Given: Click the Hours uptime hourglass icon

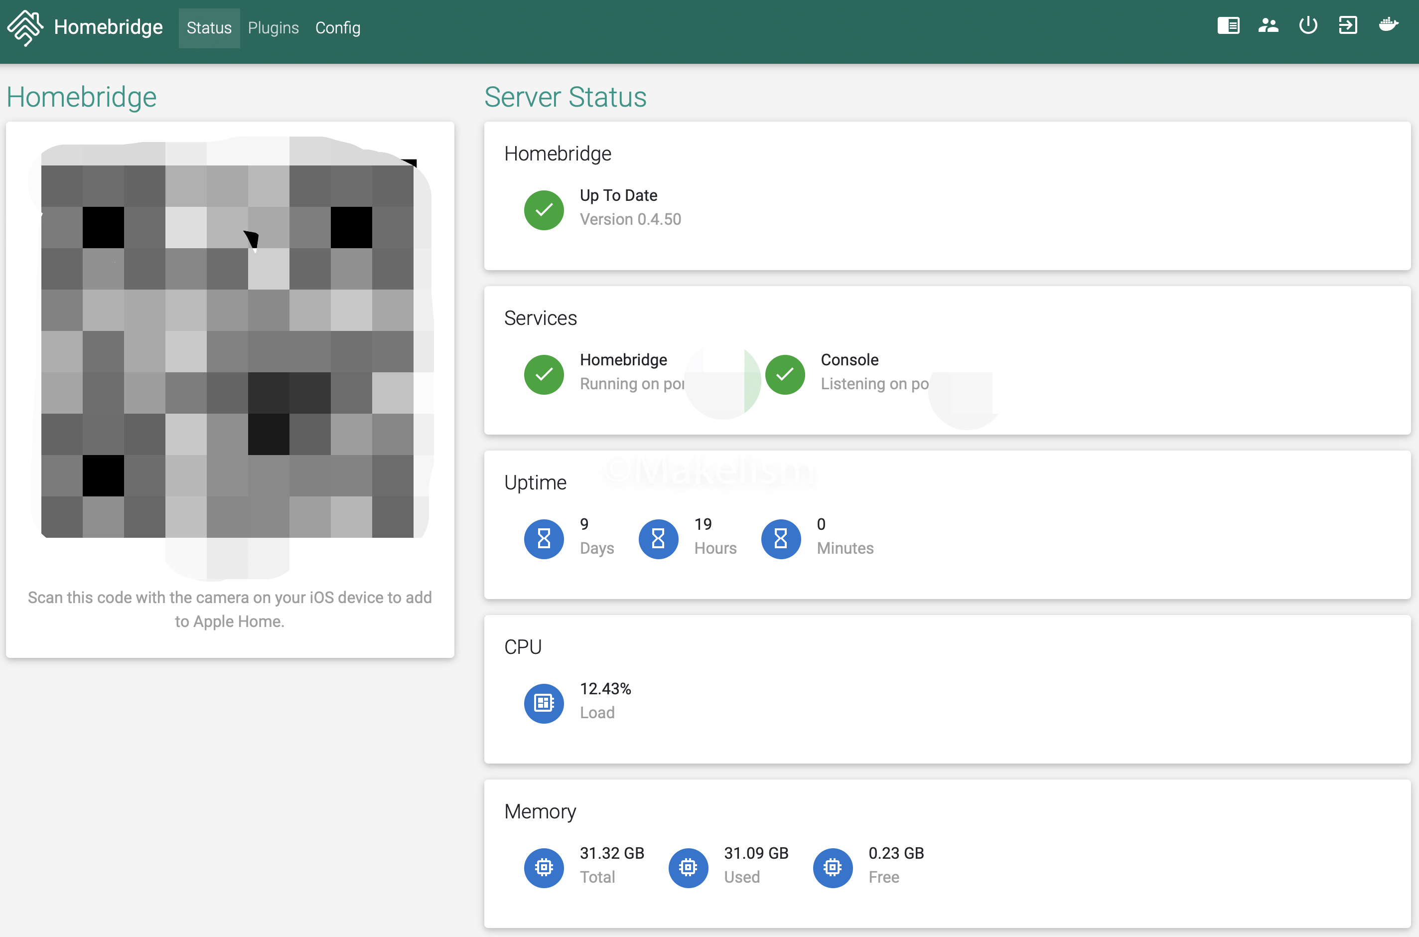Looking at the screenshot, I should pyautogui.click(x=658, y=539).
